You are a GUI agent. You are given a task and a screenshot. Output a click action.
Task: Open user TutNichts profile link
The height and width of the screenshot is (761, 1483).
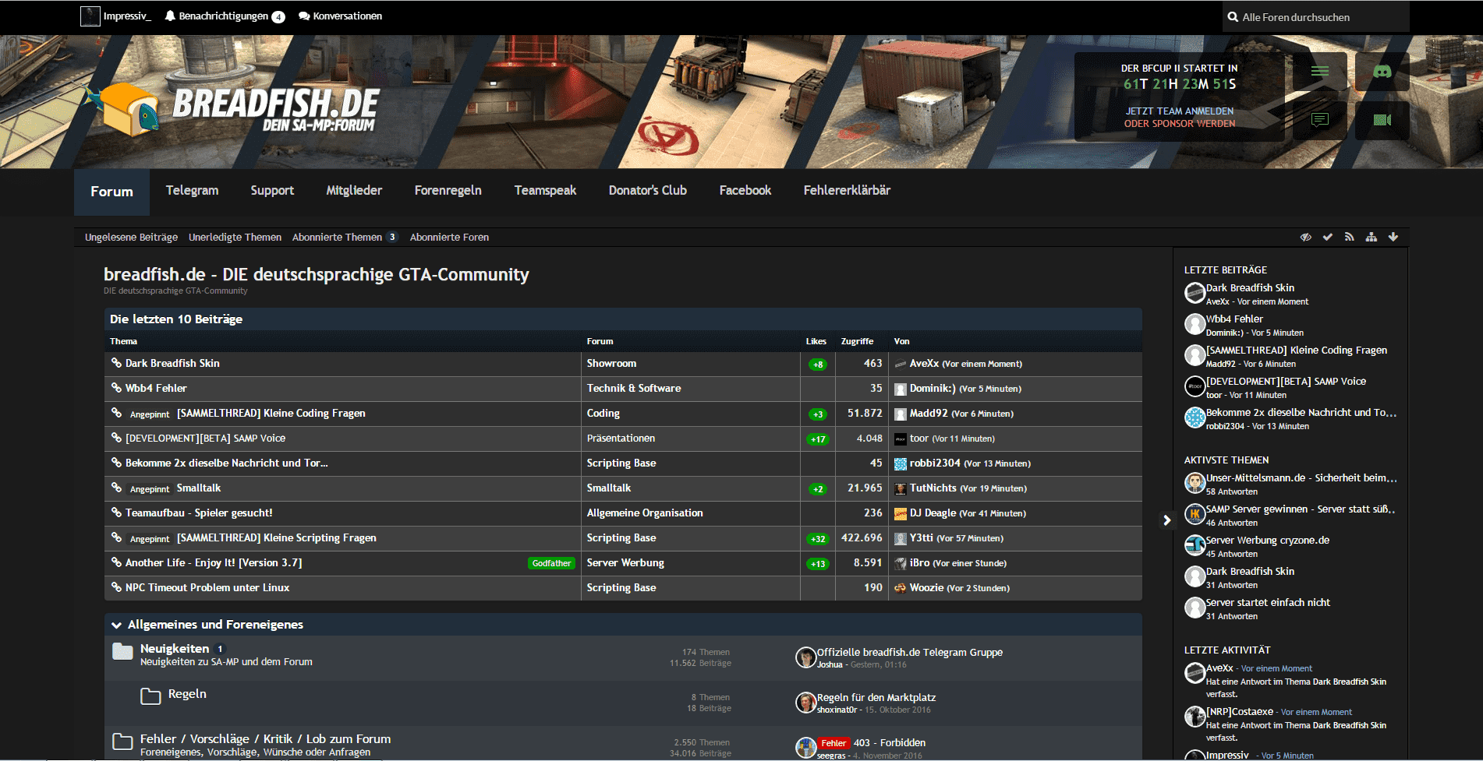coord(933,488)
